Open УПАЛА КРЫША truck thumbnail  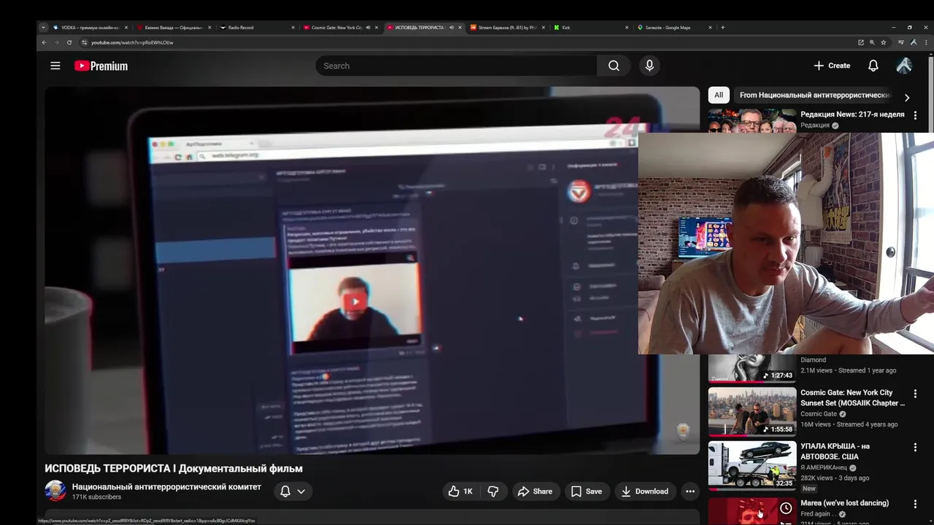coord(752,465)
